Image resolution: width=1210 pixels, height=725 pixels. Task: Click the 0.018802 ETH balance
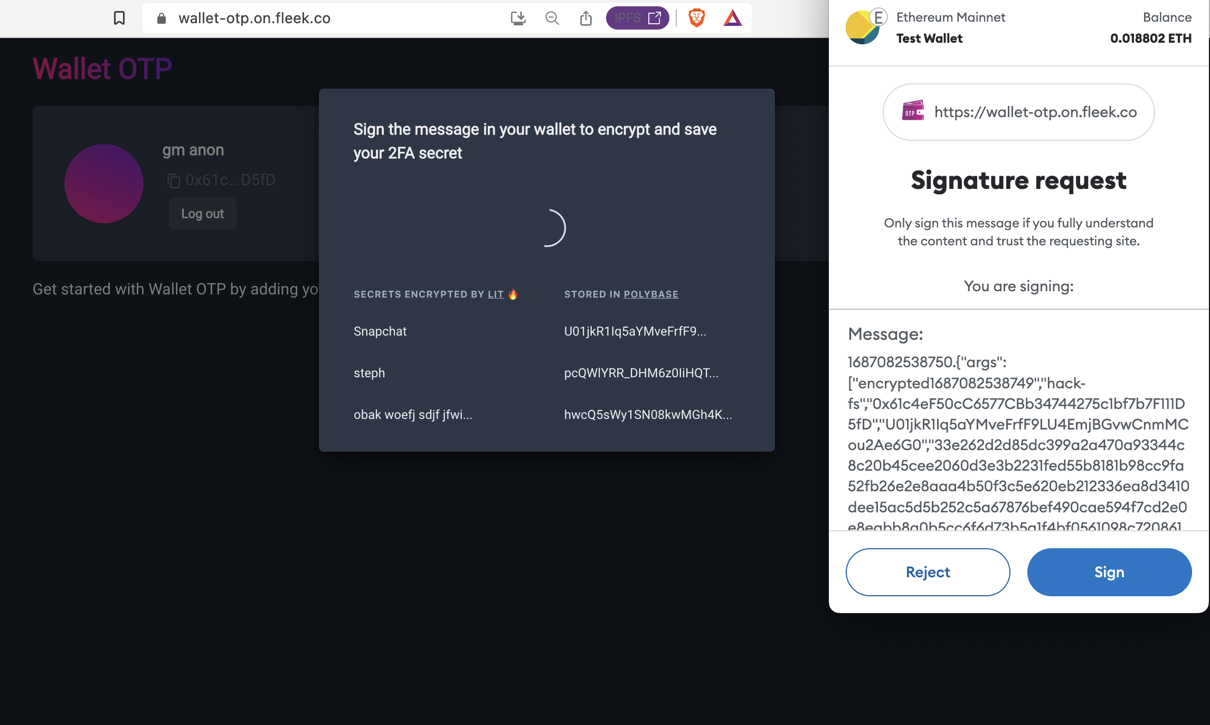point(1151,39)
